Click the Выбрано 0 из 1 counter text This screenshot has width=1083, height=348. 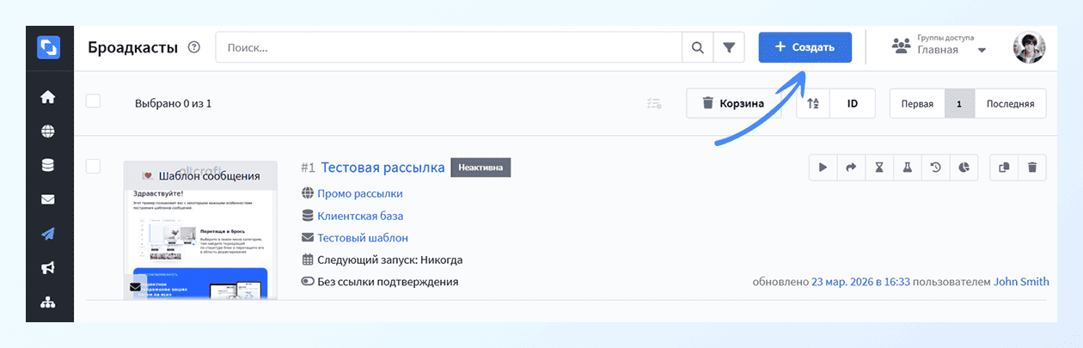[x=173, y=103]
